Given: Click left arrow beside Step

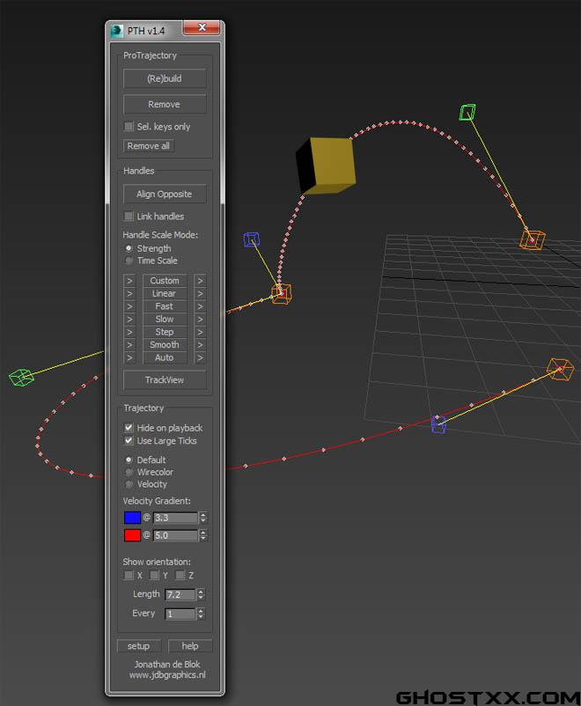Looking at the screenshot, I should tap(129, 332).
